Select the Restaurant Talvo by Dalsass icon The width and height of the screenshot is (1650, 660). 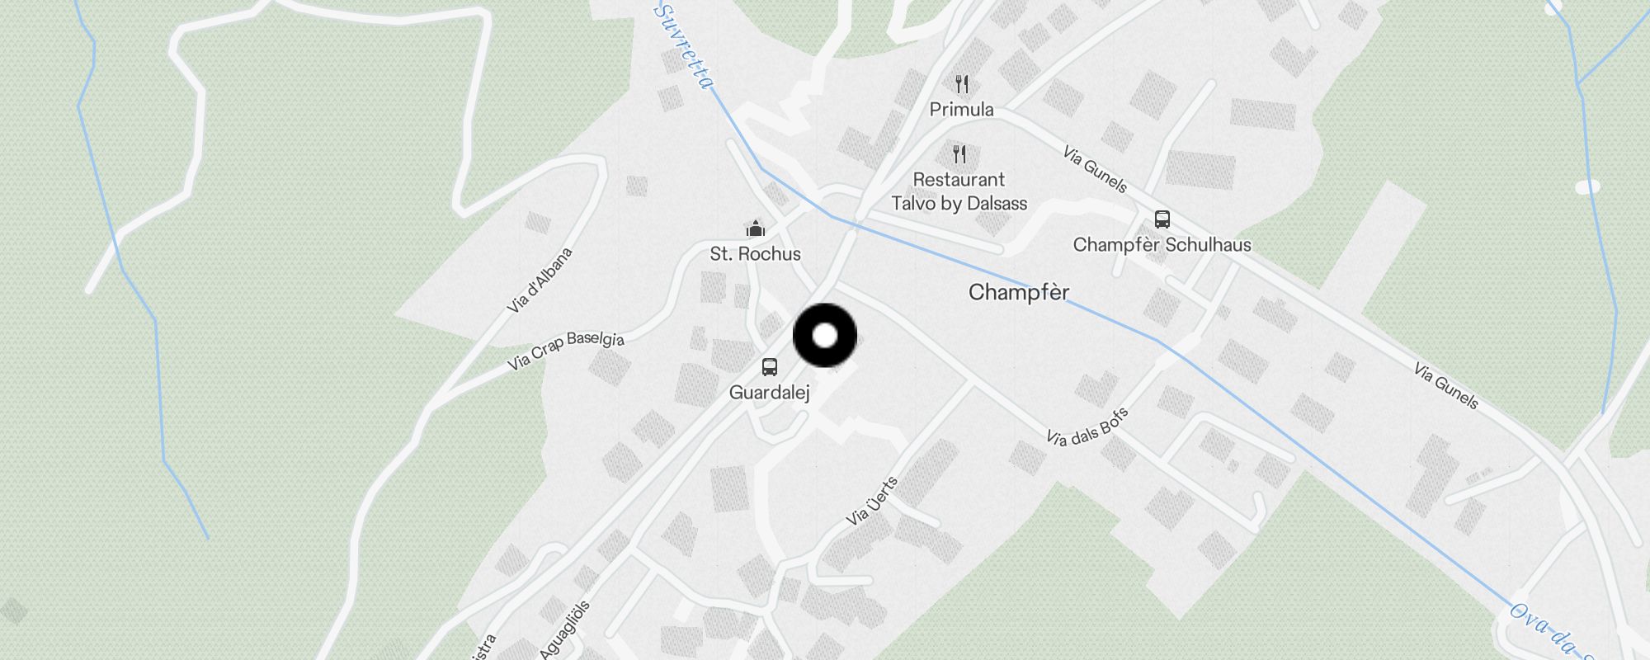coord(959,154)
